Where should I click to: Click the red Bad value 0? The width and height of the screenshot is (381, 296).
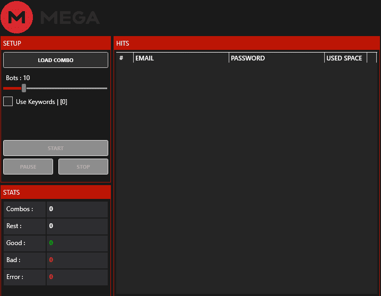tap(51, 260)
